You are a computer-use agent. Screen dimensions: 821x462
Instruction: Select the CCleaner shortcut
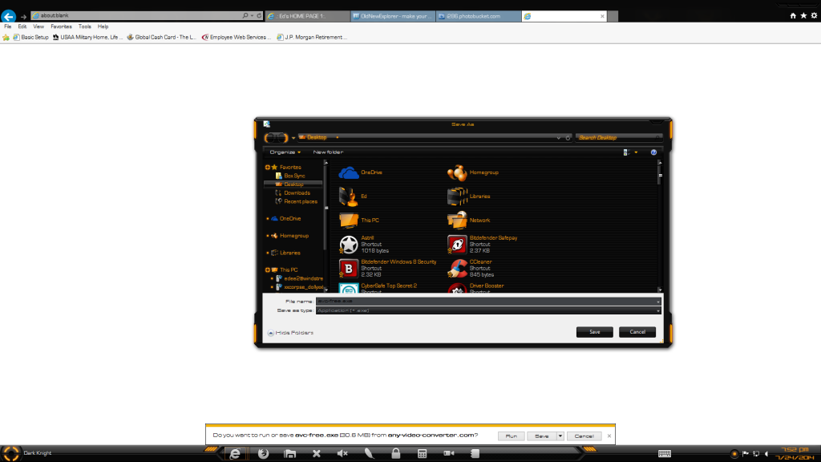[x=472, y=265]
